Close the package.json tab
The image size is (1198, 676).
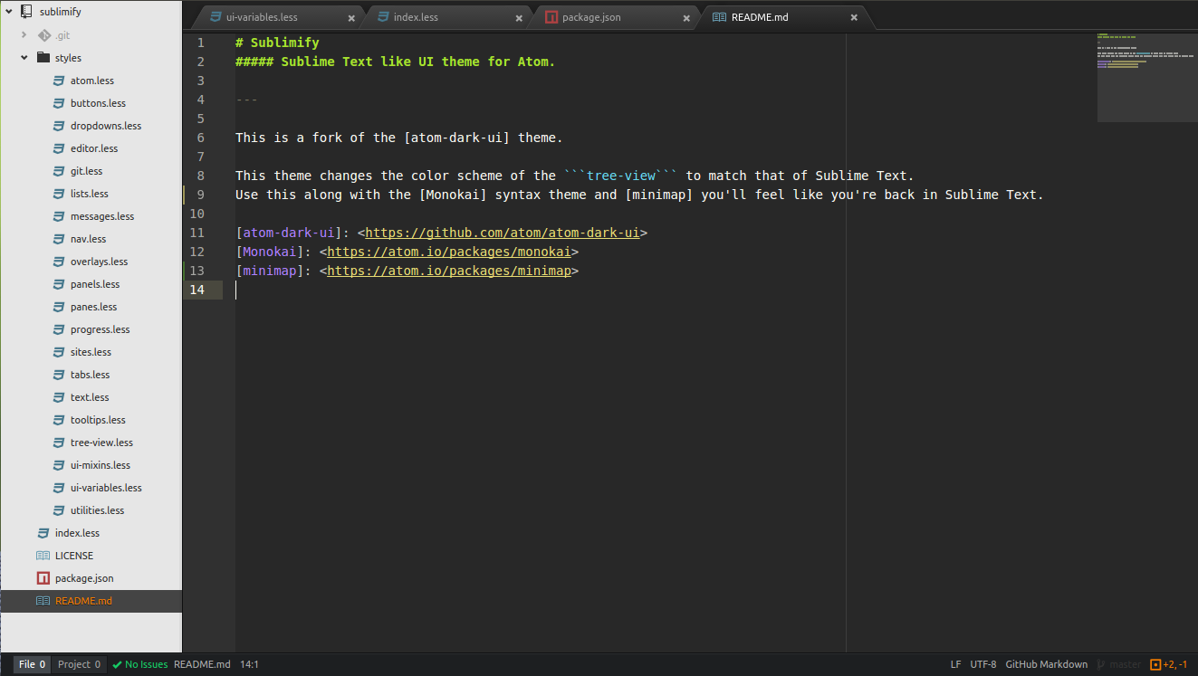point(686,18)
